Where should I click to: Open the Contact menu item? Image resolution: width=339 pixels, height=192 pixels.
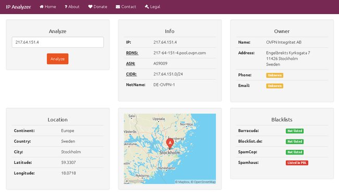pyautogui.click(x=126, y=7)
